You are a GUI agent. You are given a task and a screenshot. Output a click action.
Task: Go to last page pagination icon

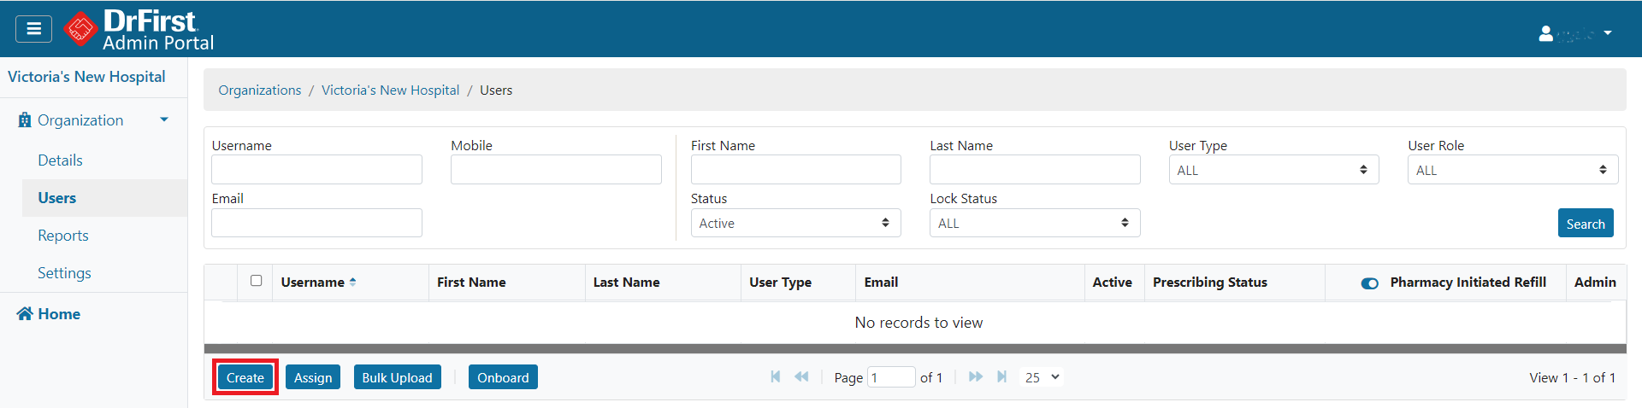[1001, 376]
